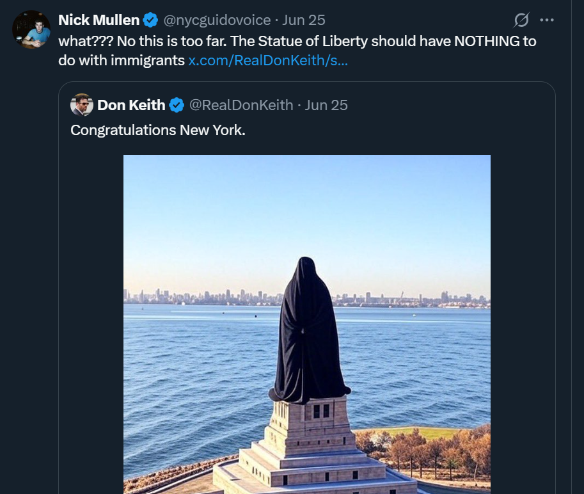Open the Grok actions icon on Nick Mullen's tweet
Screen dimensions: 584x494
pos(521,20)
